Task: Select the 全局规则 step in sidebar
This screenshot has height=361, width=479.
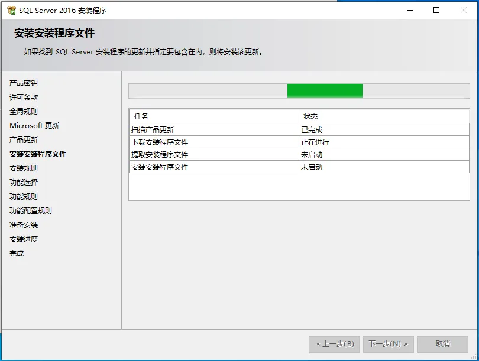Action: [24, 112]
